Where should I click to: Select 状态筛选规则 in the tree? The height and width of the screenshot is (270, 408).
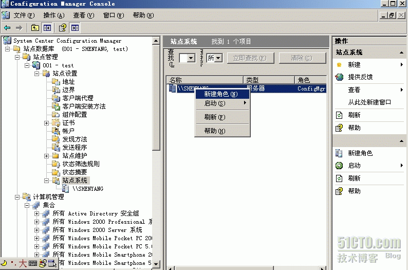[x=81, y=164]
